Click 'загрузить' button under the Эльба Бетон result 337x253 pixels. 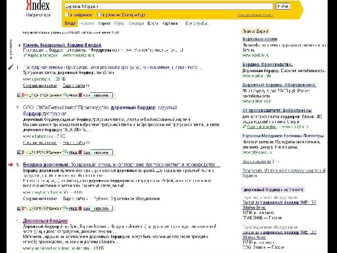(x=102, y=152)
